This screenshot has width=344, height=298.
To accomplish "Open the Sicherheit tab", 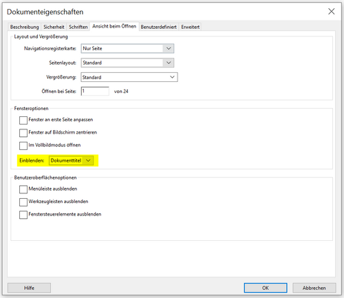I will [54, 27].
